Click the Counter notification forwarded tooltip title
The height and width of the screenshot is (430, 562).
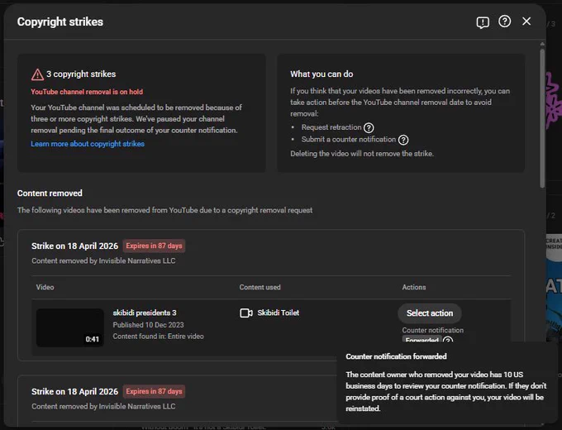point(396,356)
